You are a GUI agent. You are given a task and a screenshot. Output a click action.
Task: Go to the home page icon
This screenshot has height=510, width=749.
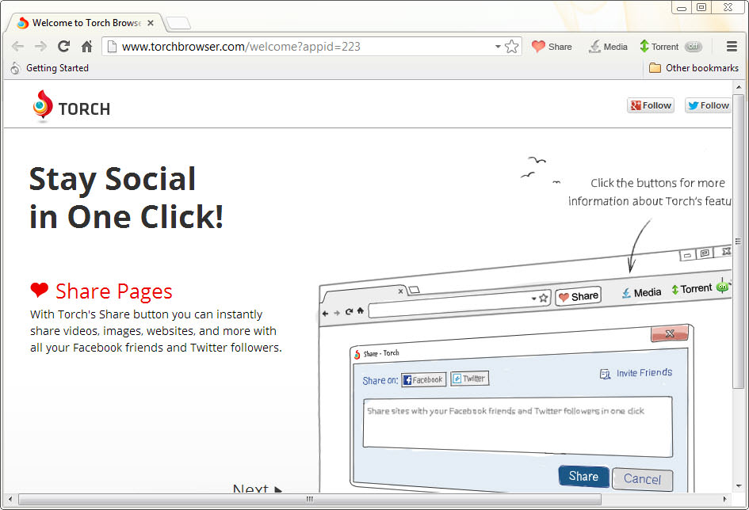tap(87, 47)
